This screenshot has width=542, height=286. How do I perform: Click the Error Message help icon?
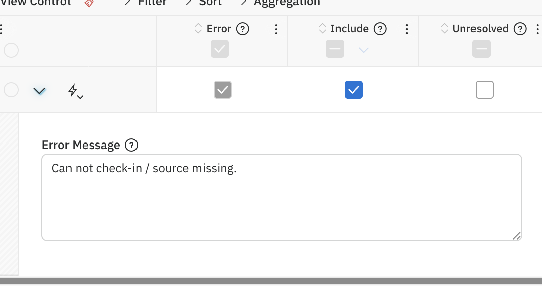(x=131, y=146)
